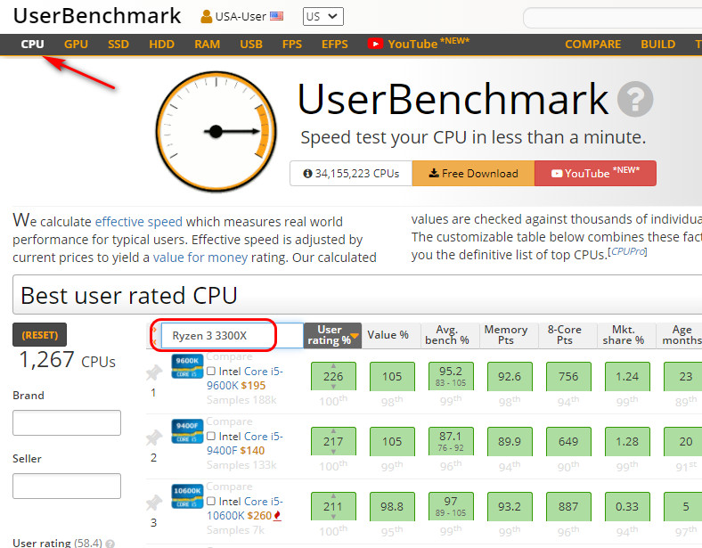Check compare box for Core i5-10600K
Viewport: 702px width, 548px height.
tap(211, 501)
